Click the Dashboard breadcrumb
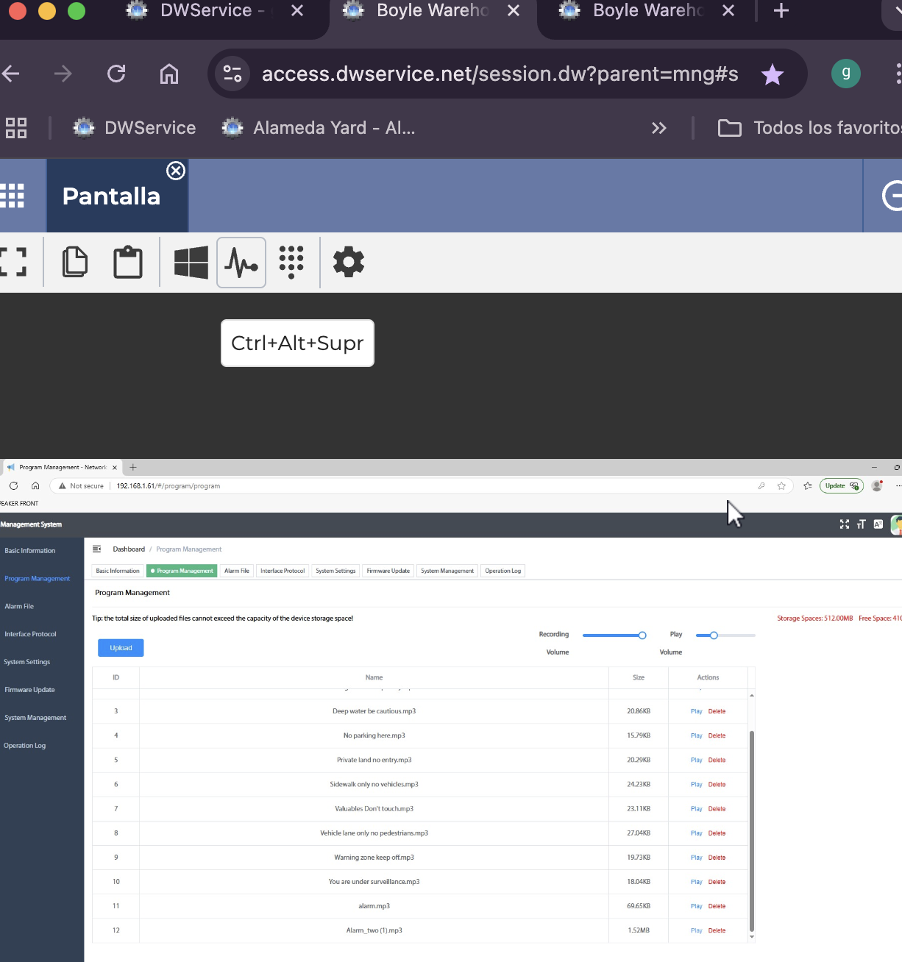 pyautogui.click(x=129, y=549)
